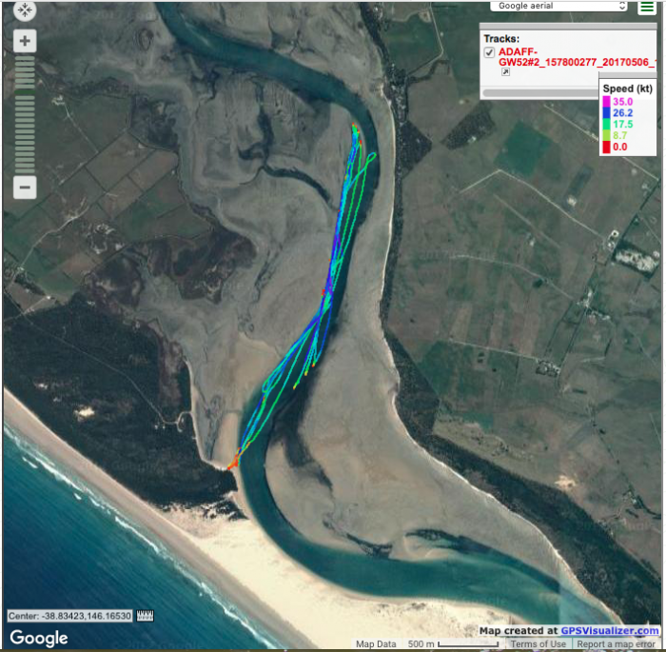Viewport: 666px width, 652px height.
Task: Open the GPSVisualizer.com link
Action: click(x=608, y=630)
